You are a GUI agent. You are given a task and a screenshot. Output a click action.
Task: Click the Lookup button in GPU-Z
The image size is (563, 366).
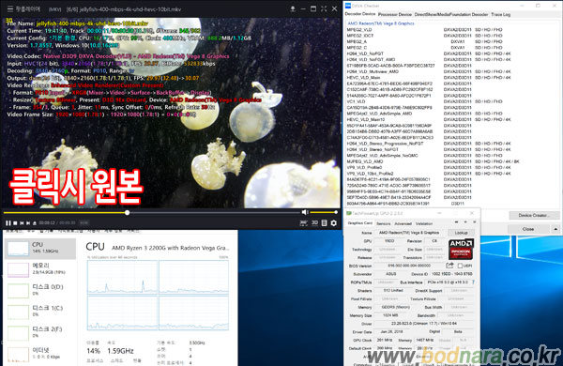tap(461, 233)
